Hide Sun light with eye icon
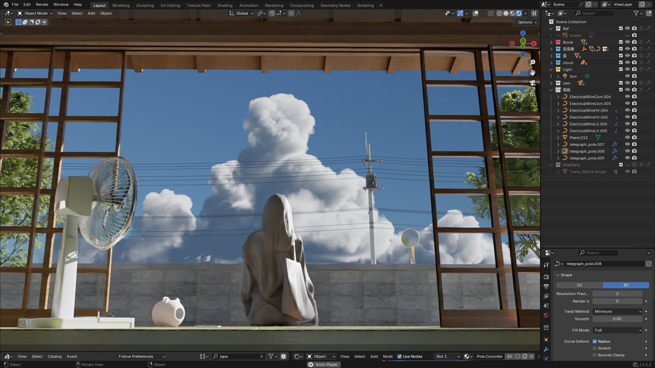655x368 pixels. pos(628,76)
